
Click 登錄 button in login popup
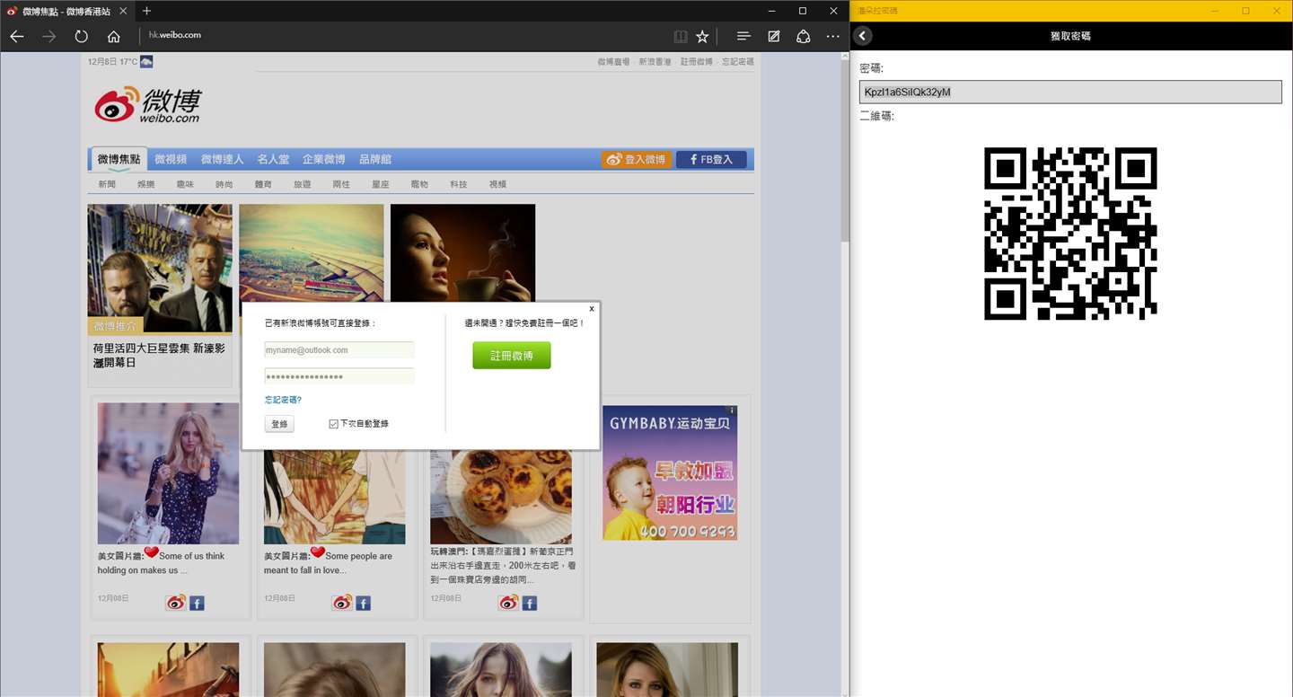coord(279,424)
